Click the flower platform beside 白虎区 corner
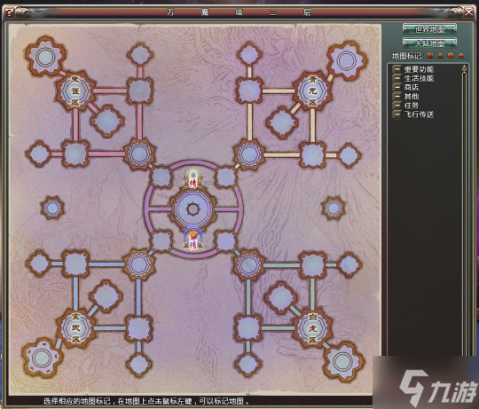Screen dimensions: 479x409 [343, 361]
